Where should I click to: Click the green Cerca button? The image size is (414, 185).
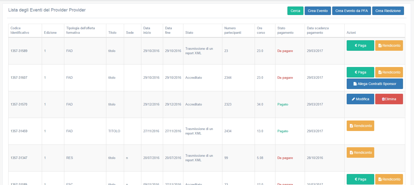(295, 11)
